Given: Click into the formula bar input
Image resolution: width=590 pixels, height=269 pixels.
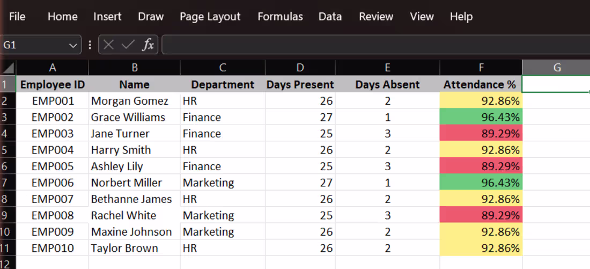Looking at the screenshot, I should tap(375, 45).
